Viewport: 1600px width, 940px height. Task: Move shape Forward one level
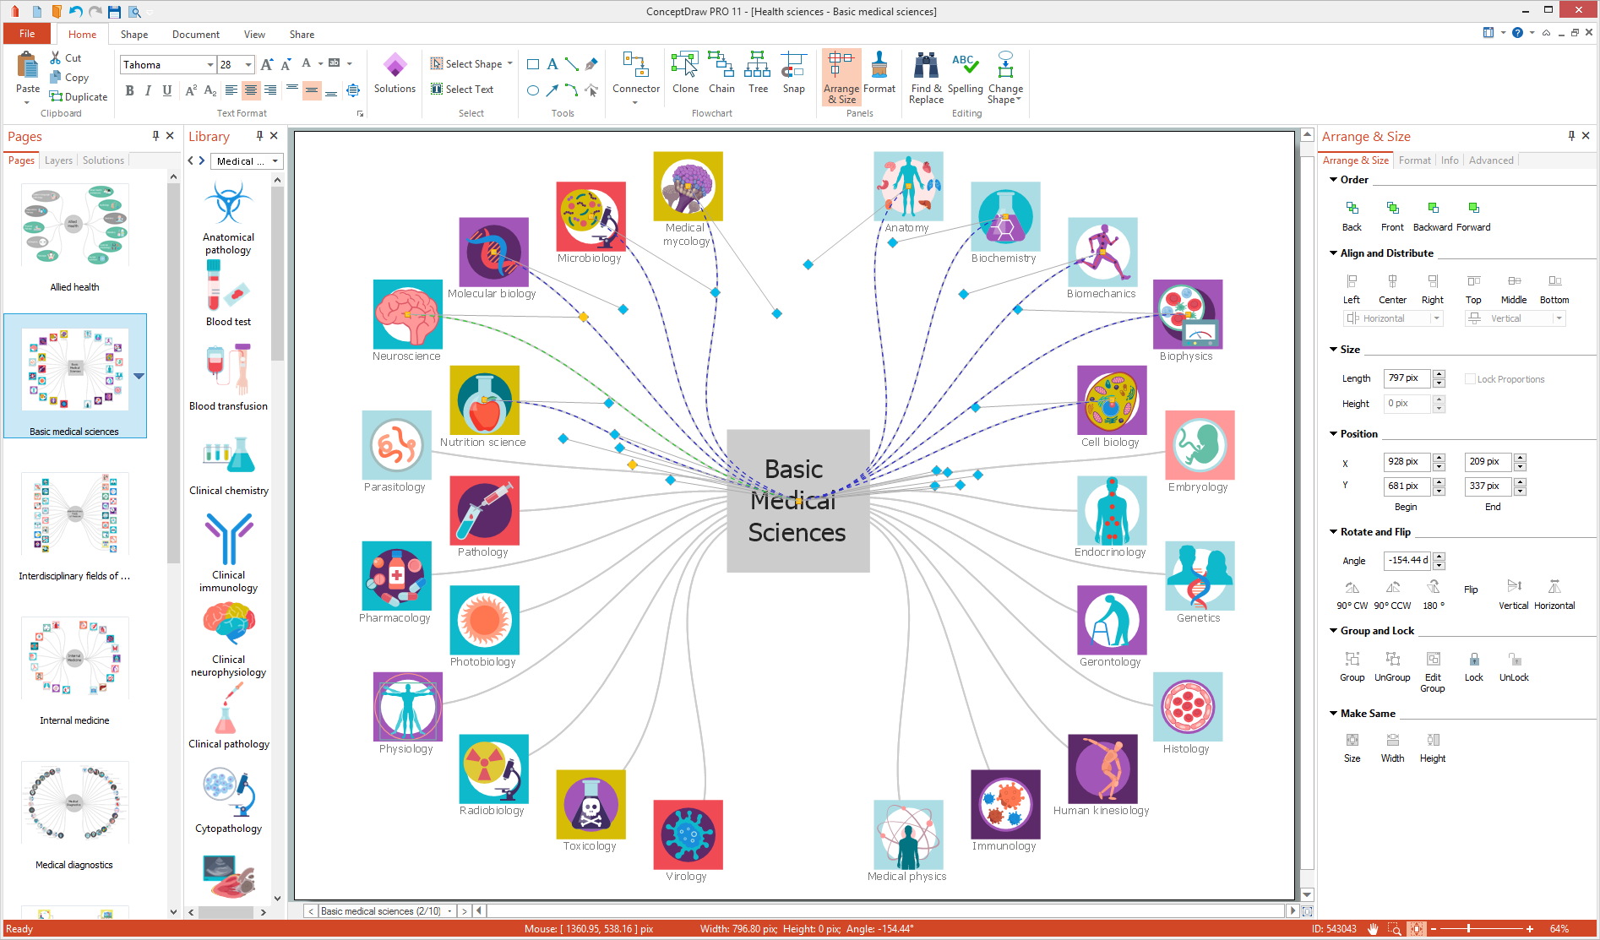coord(1473,216)
